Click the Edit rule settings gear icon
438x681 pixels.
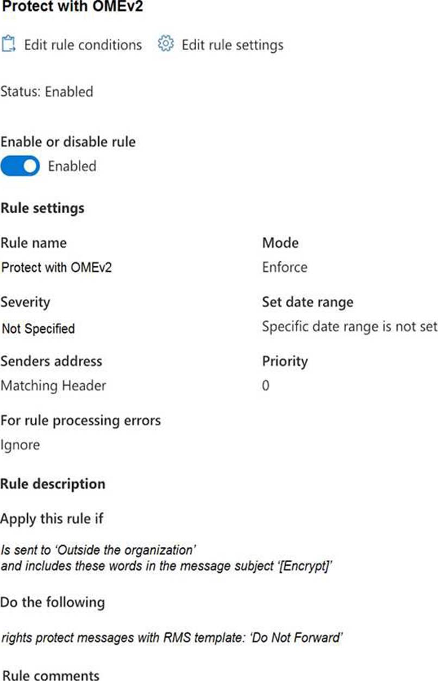(165, 44)
